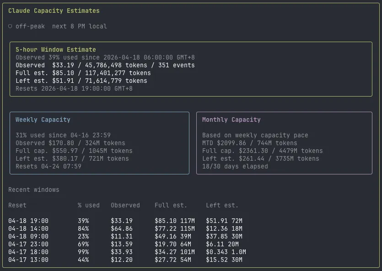Click the off-peak status circle indicator
This screenshot has height=271, width=382.
tap(10, 26)
